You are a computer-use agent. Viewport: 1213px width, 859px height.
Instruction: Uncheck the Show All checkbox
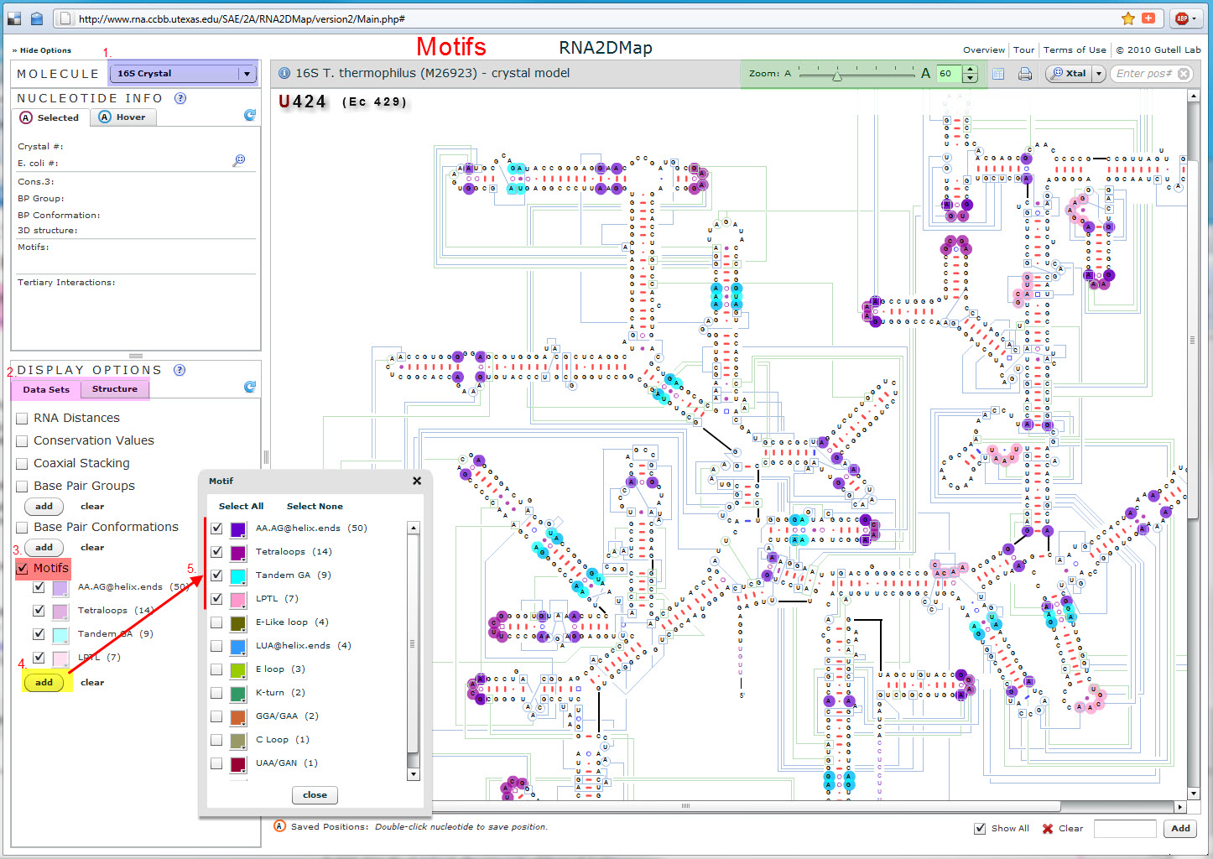[980, 829]
